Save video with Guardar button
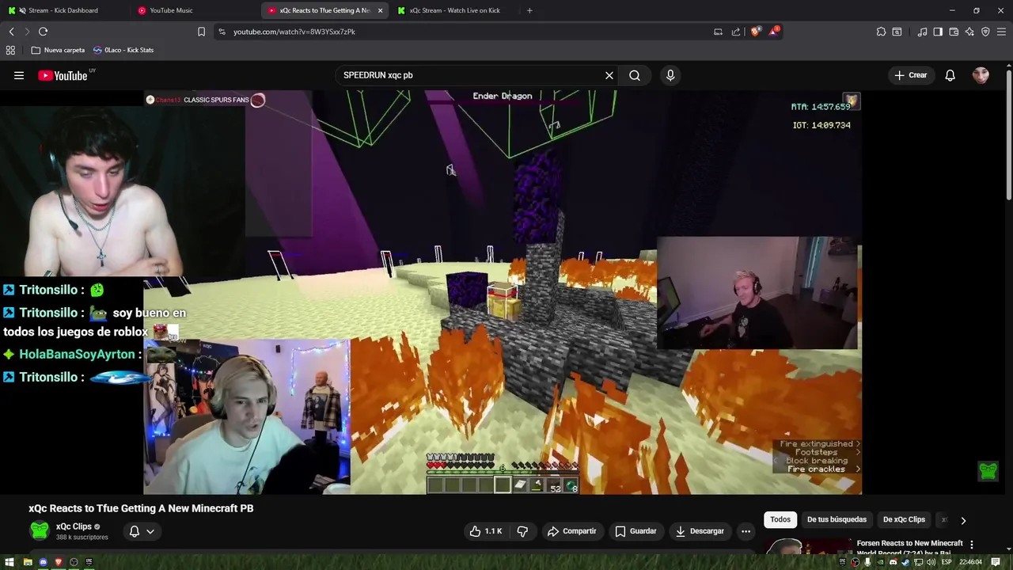1013x570 pixels. coord(635,531)
